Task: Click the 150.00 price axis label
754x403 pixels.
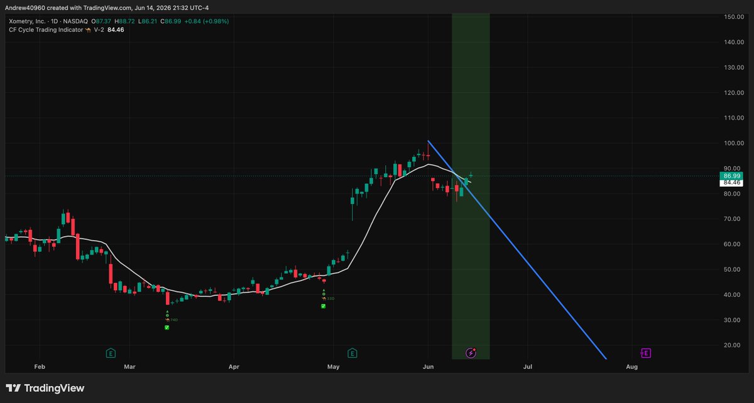Action: click(734, 17)
